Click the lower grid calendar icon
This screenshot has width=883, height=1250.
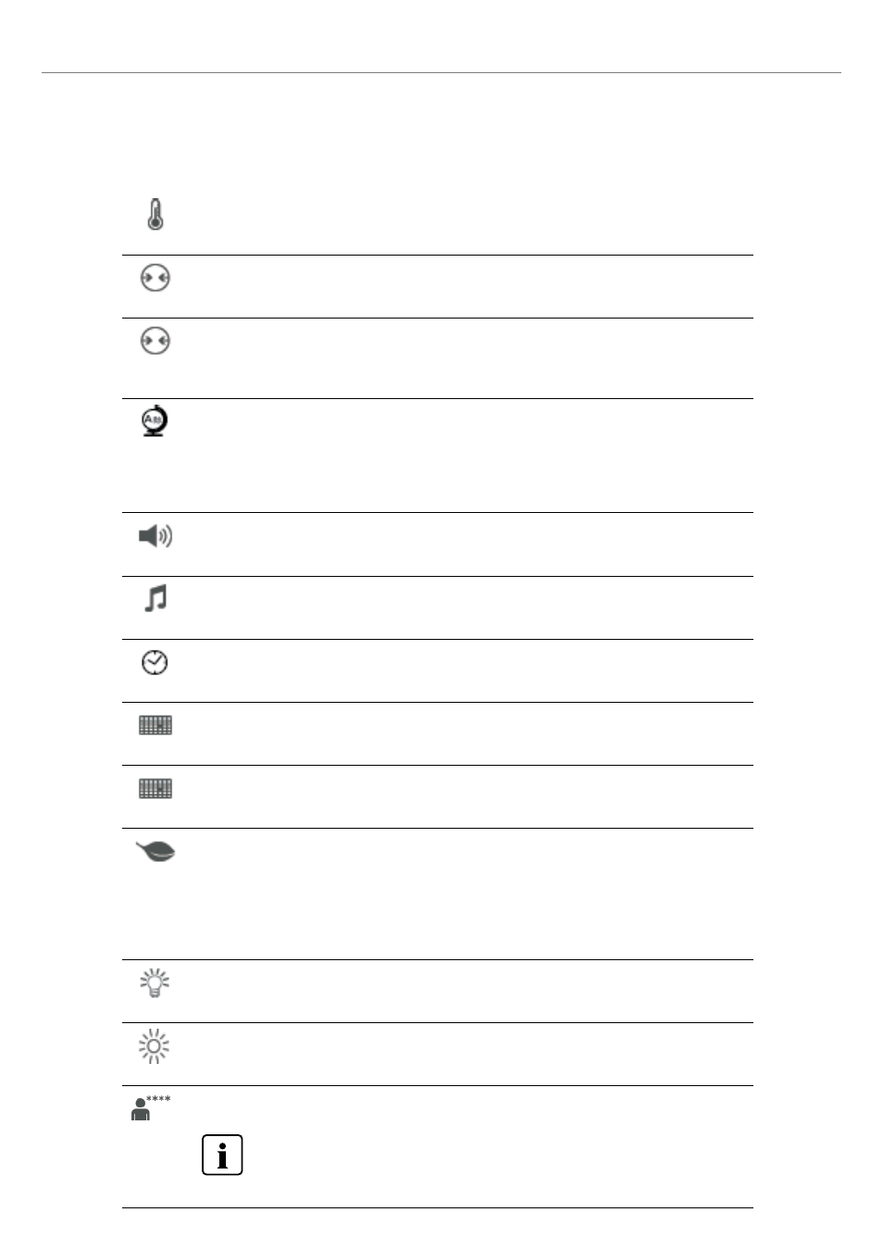point(155,788)
